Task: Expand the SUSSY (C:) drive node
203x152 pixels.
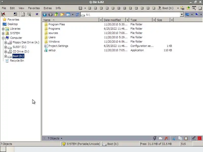Action: tap(6, 47)
